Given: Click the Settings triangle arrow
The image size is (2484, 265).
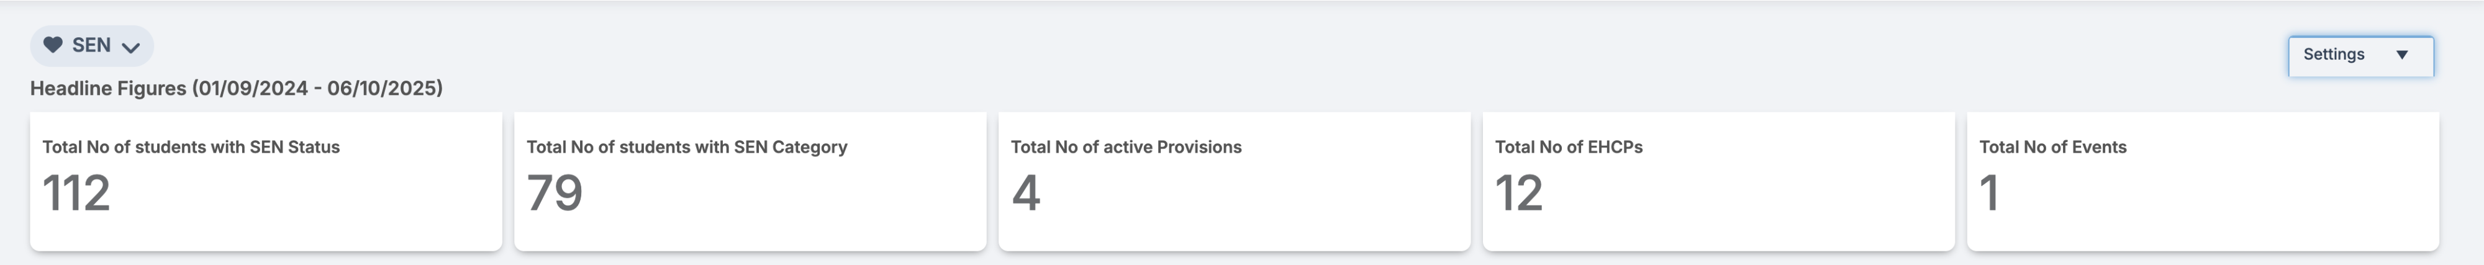Looking at the screenshot, I should point(2402,55).
